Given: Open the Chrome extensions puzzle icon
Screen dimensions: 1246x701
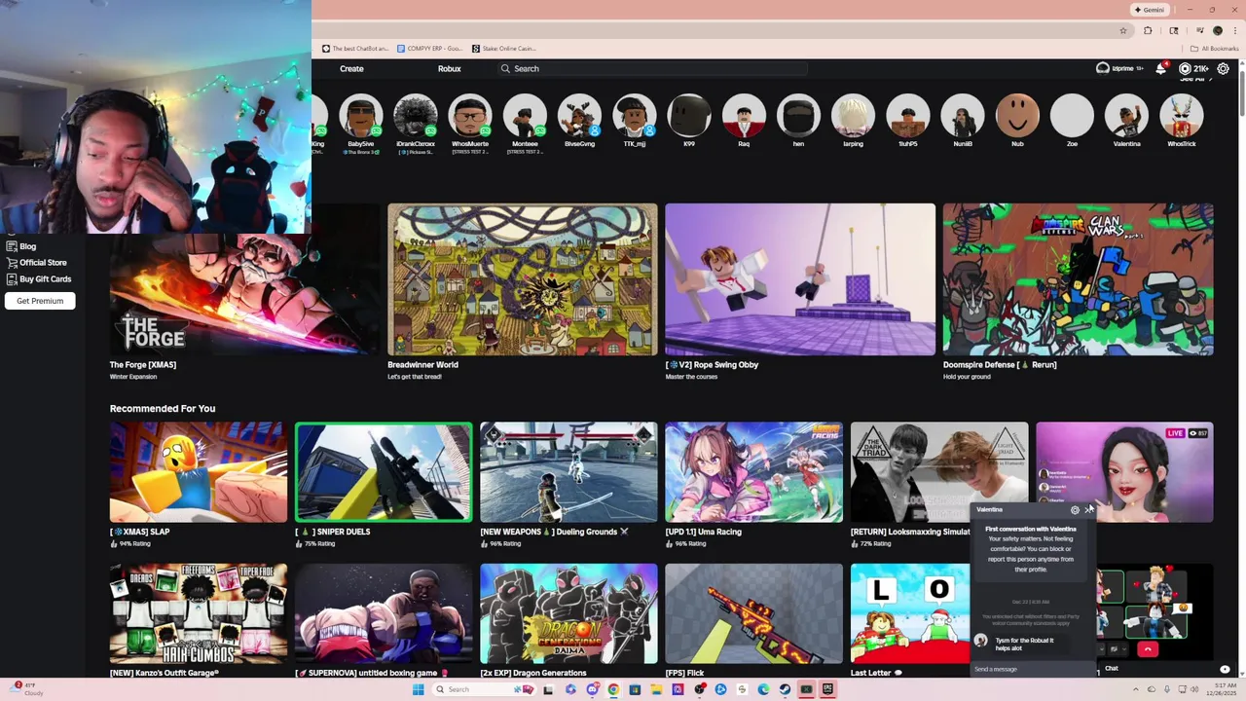Looking at the screenshot, I should [x=1148, y=30].
